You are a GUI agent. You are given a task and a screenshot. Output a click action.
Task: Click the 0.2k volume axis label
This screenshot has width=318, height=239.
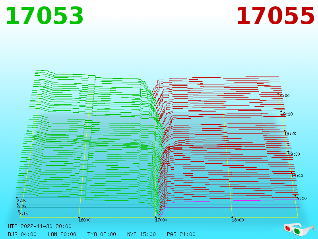pos(22,207)
